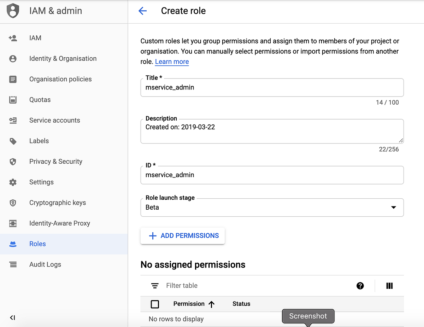This screenshot has height=327, width=424.
Task: Click the Filter table input field
Action: (181, 286)
